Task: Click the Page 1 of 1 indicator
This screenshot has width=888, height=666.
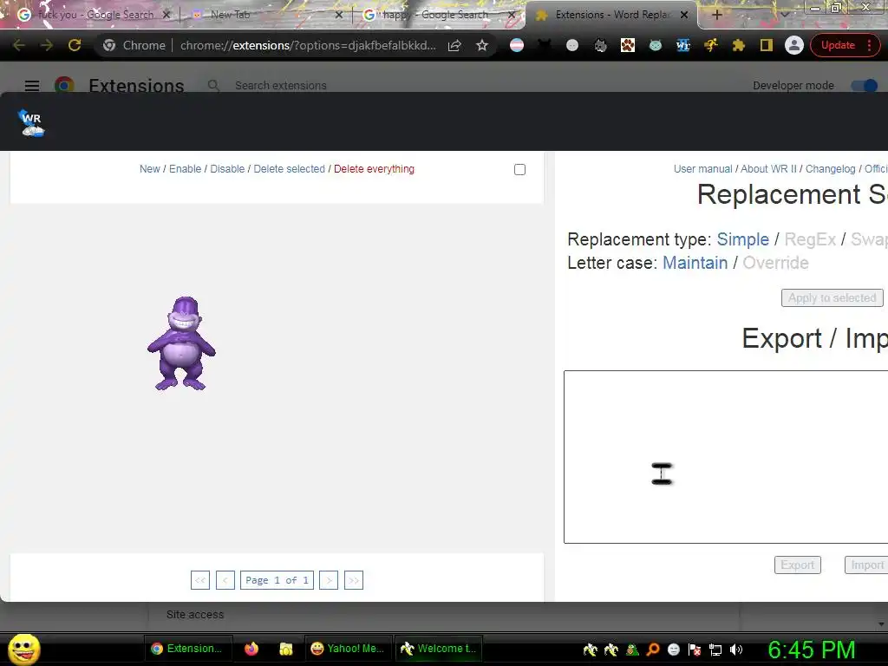Action: (277, 580)
